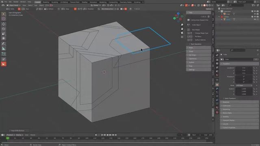The width and height of the screenshot is (260, 146).
Task: Open the Object Mode dropdown
Action: tap(13, 5)
